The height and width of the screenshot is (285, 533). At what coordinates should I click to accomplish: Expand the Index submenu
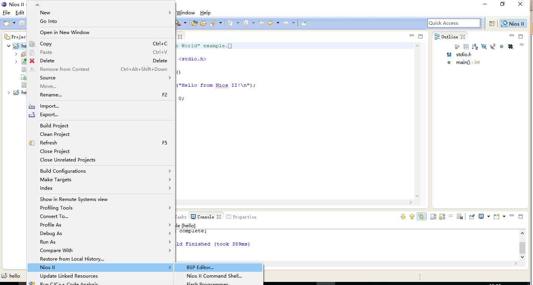[x=100, y=188]
